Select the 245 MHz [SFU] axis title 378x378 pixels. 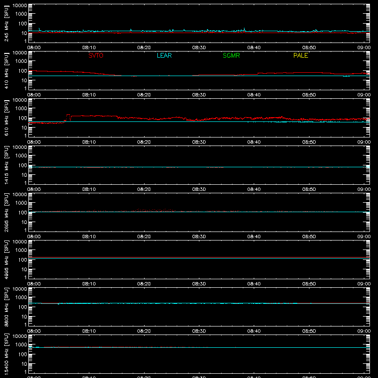point(6,23)
